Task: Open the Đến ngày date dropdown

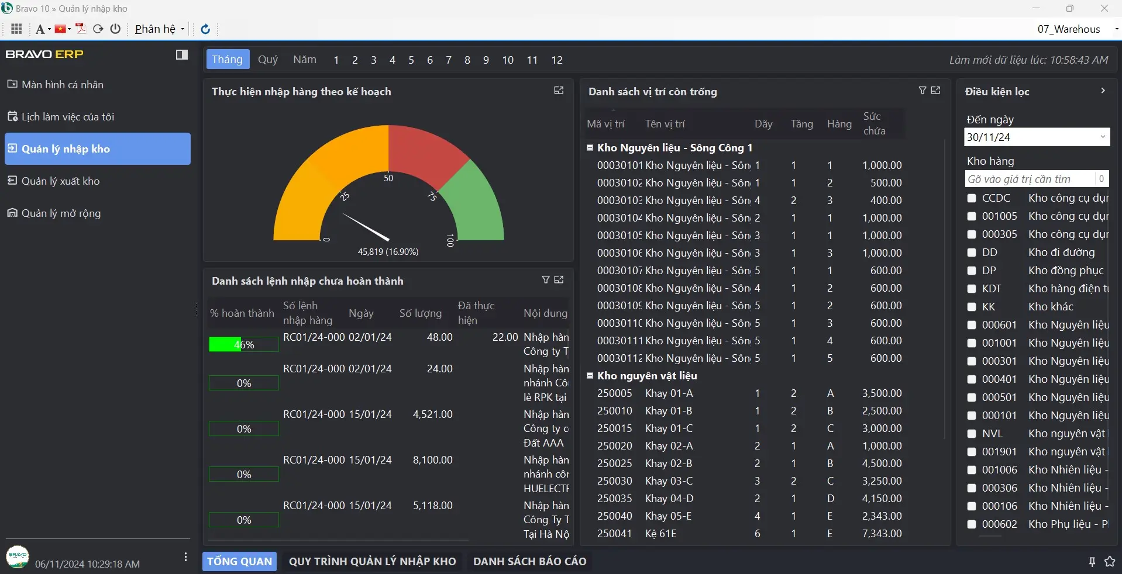Action: click(x=1102, y=137)
